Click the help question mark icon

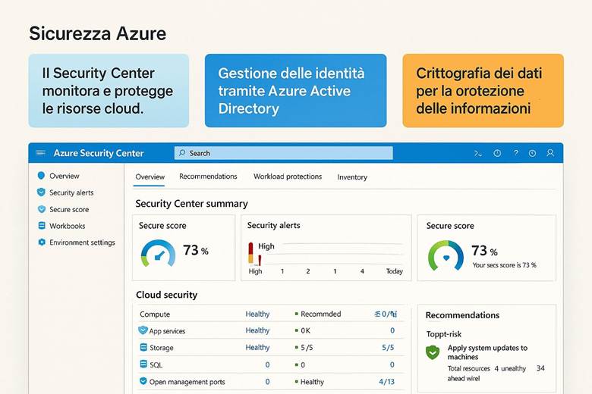point(515,153)
